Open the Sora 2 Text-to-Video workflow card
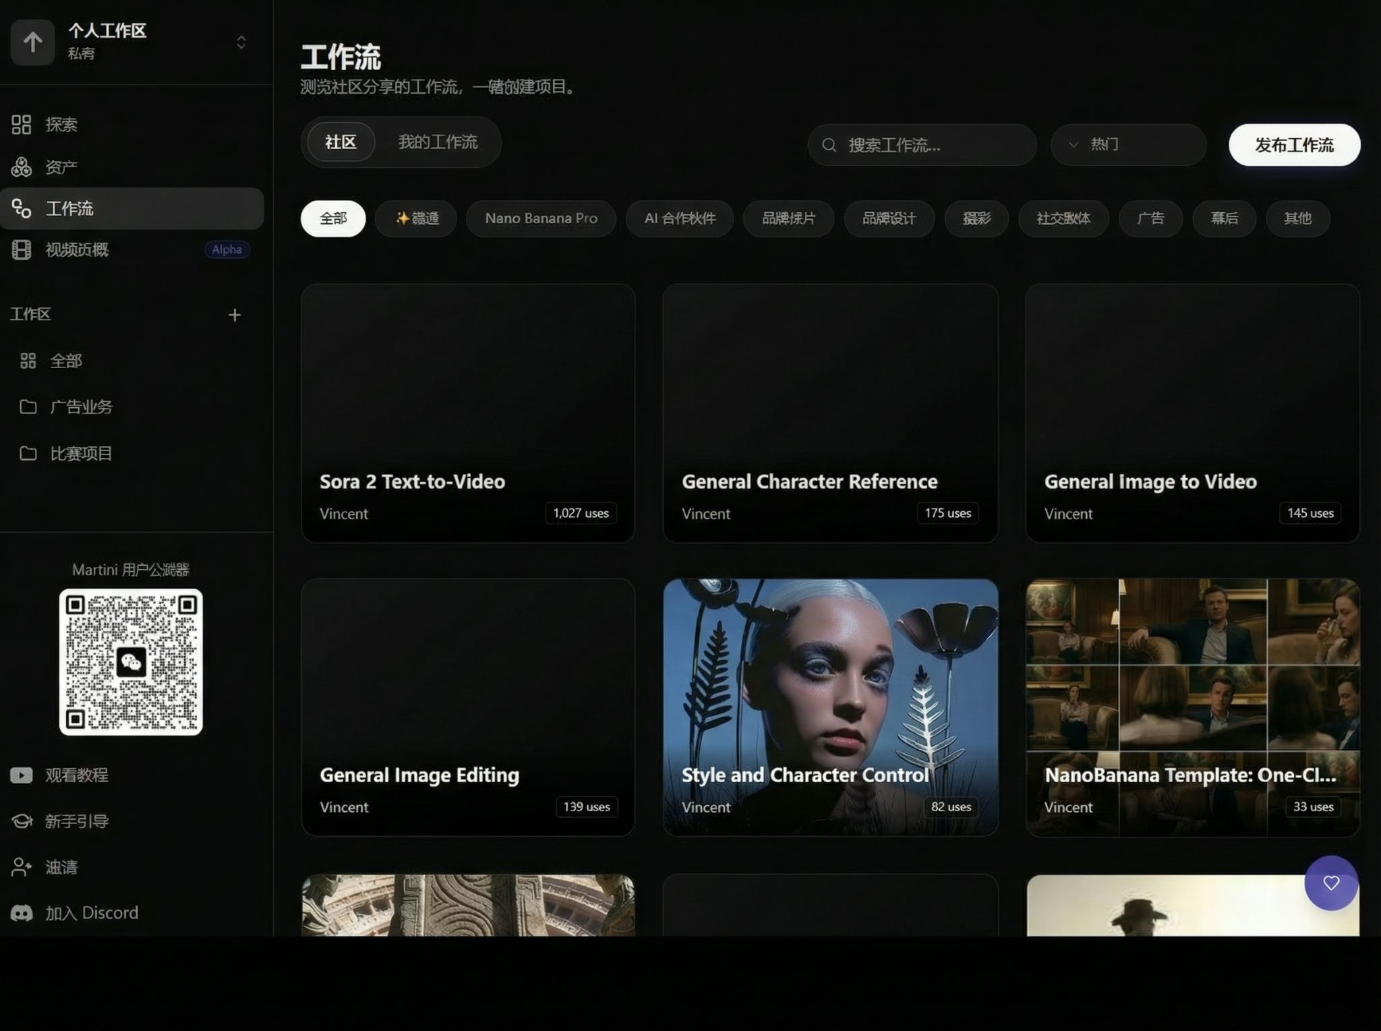 [467, 412]
